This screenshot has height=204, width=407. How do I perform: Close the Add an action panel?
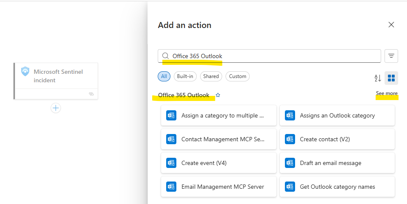click(391, 25)
